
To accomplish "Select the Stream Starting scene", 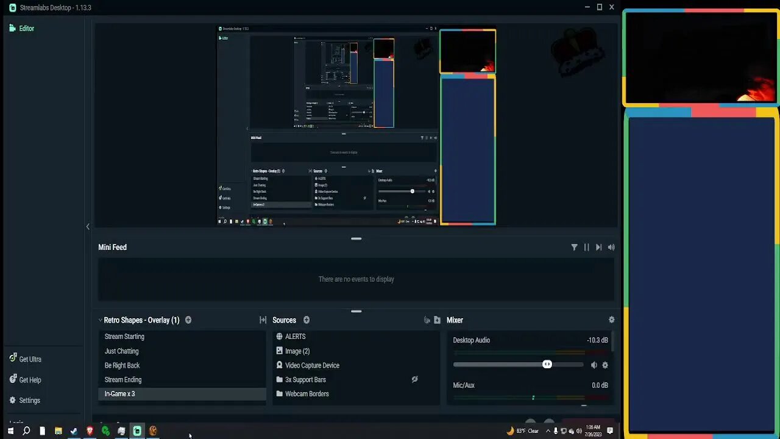I will (x=182, y=337).
